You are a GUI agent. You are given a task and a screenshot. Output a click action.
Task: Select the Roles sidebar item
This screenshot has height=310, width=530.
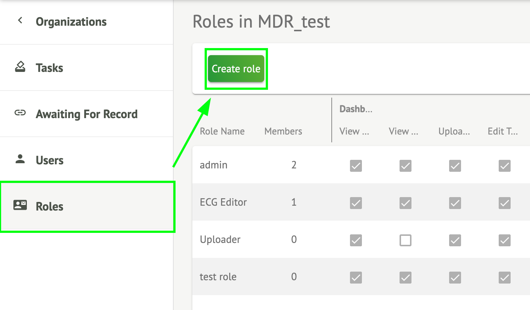point(50,206)
